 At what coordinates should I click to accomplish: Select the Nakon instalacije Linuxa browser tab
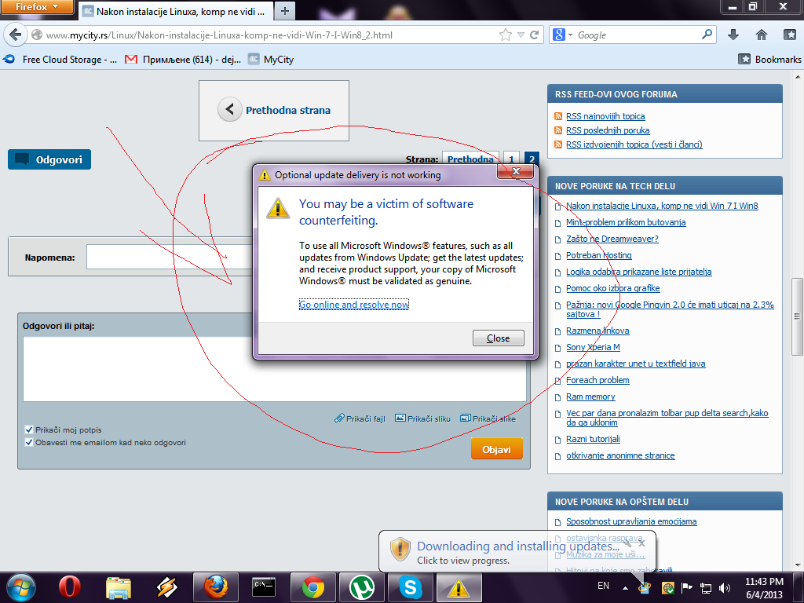click(x=174, y=11)
